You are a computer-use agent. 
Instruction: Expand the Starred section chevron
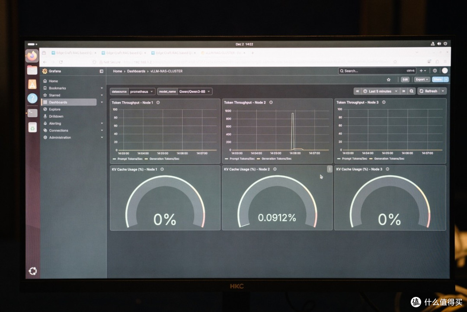click(x=102, y=95)
